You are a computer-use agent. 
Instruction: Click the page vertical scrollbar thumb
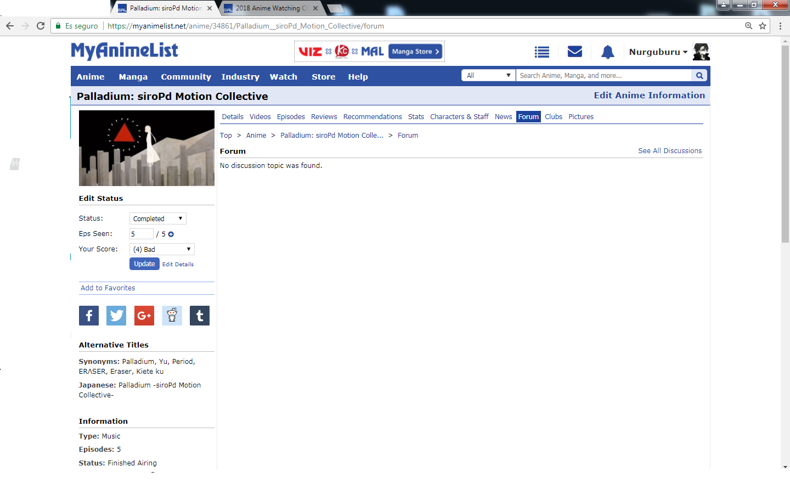point(786,143)
